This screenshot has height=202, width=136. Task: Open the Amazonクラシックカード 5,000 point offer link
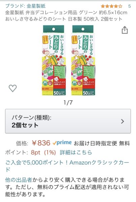[x=67, y=166]
